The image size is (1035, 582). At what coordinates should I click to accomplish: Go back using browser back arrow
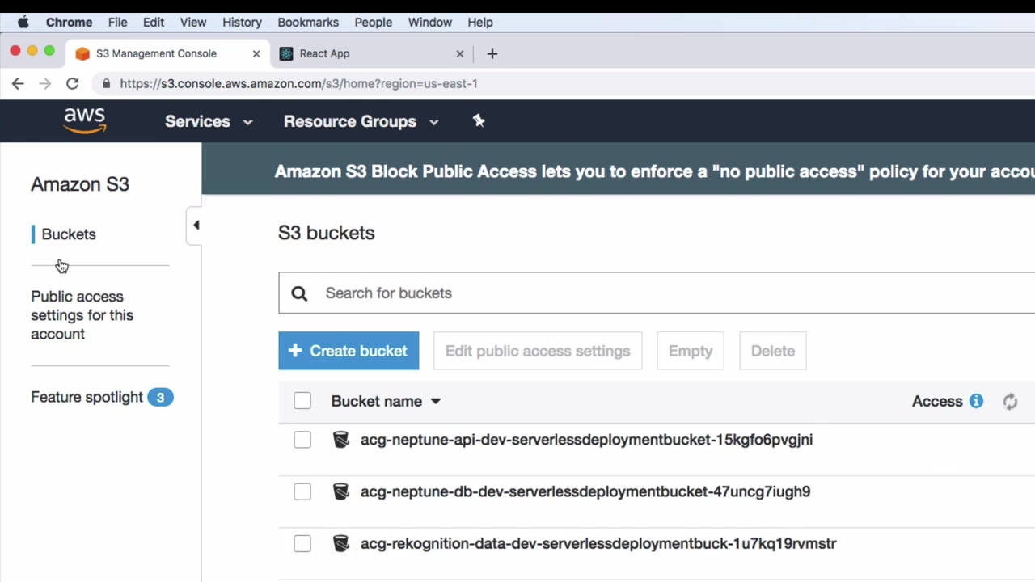pyautogui.click(x=18, y=83)
